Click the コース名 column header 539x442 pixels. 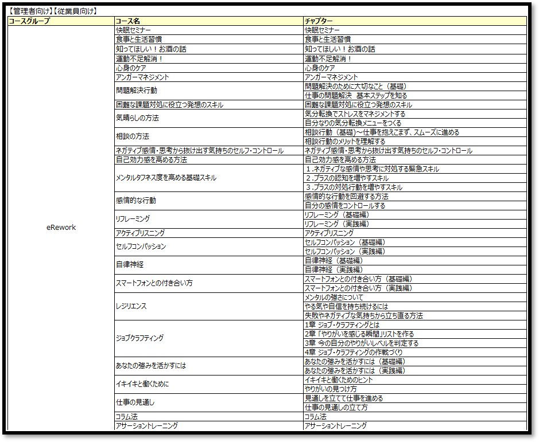(x=128, y=21)
